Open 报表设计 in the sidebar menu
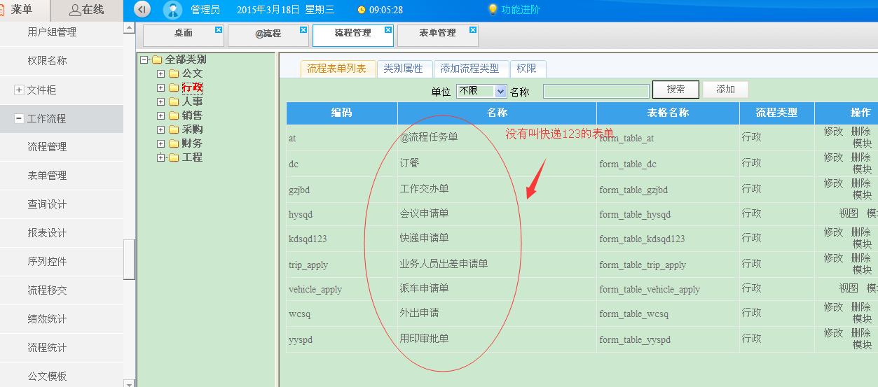 (x=47, y=233)
